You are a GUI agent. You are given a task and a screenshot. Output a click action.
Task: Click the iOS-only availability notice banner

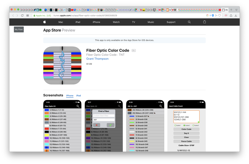click(124, 40)
